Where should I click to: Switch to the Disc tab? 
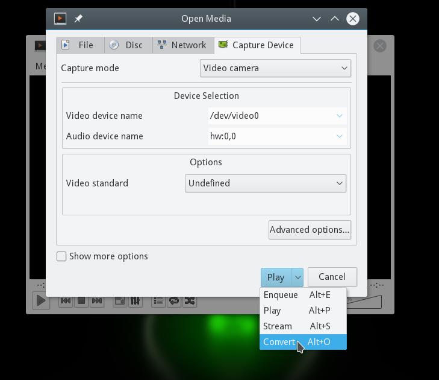(128, 45)
